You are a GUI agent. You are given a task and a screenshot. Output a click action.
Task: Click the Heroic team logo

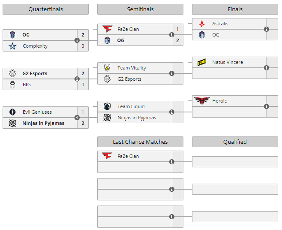202,101
